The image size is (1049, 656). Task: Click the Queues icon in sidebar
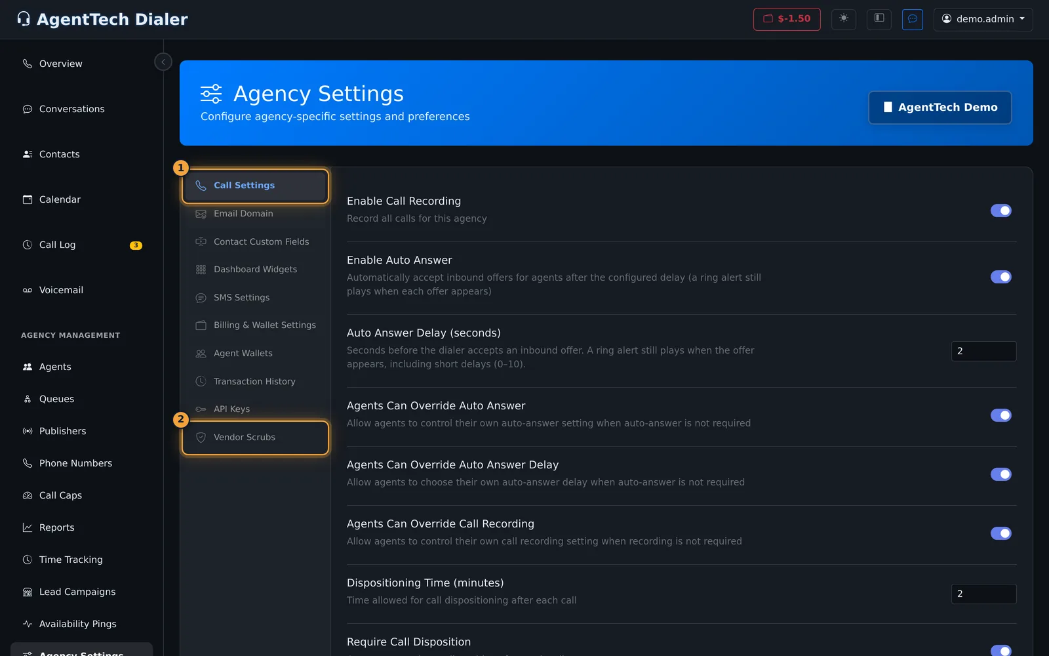click(28, 399)
